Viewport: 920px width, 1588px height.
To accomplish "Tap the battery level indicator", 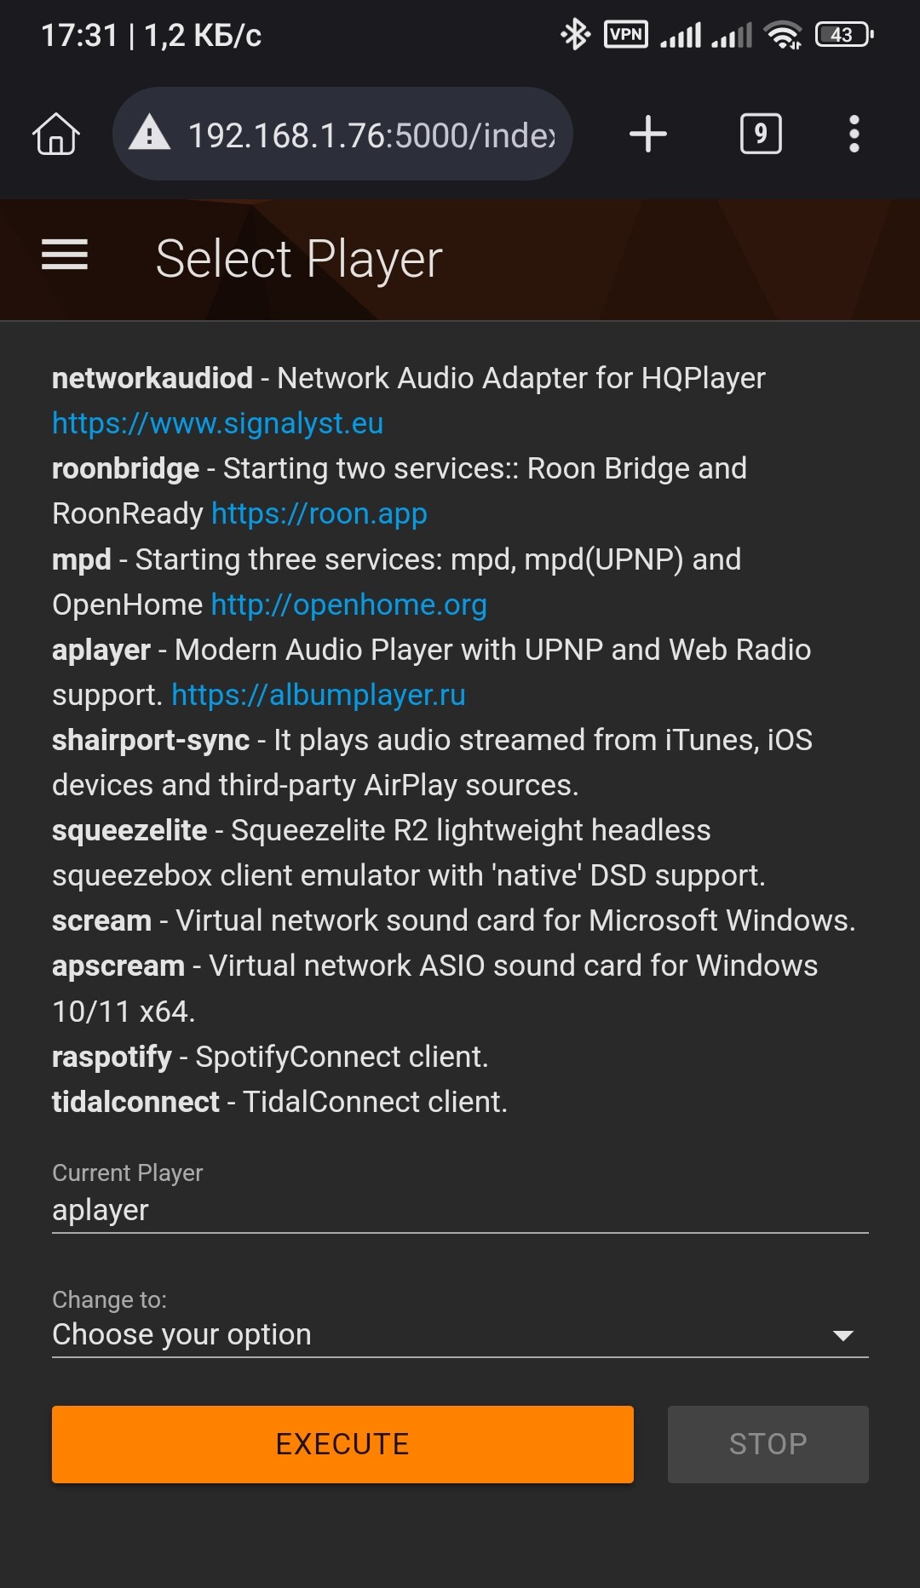I will click(843, 35).
